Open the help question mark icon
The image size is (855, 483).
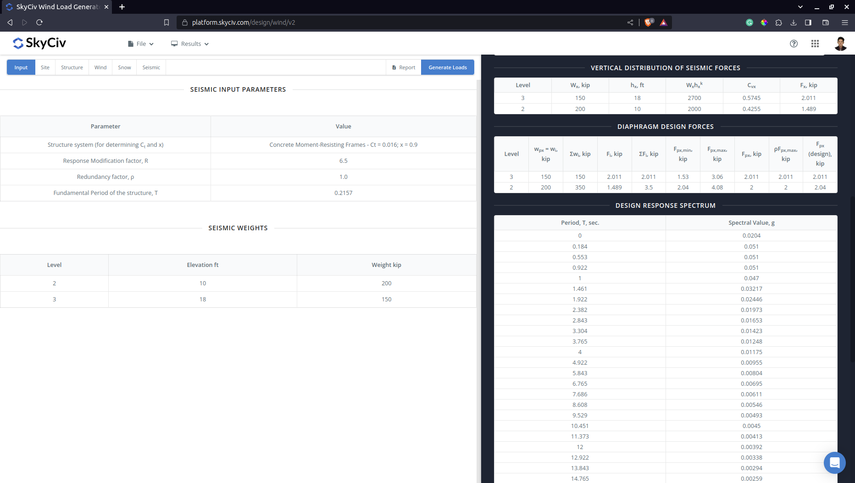point(794,43)
